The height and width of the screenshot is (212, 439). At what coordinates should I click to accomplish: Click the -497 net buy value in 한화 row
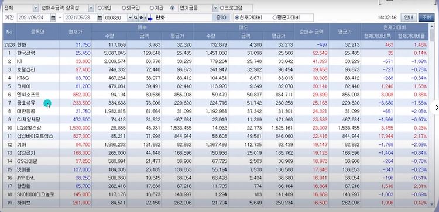tap(322, 45)
